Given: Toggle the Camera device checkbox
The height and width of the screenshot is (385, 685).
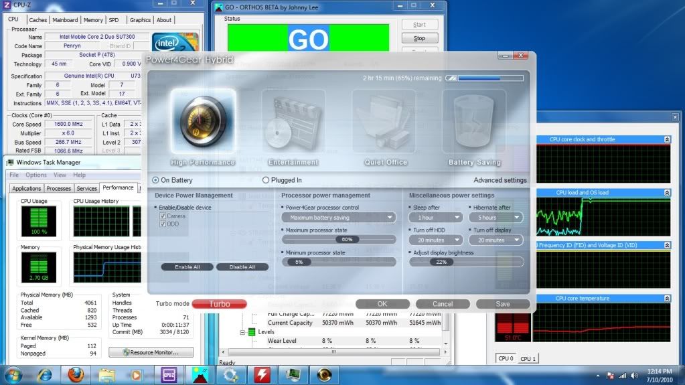Looking at the screenshot, I should pos(163,216).
